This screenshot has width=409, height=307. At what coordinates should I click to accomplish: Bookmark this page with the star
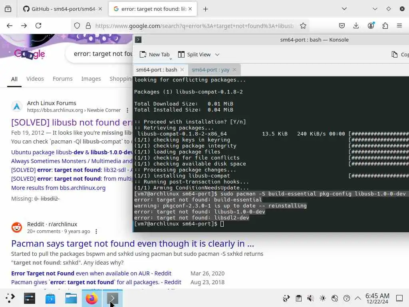[303, 26]
